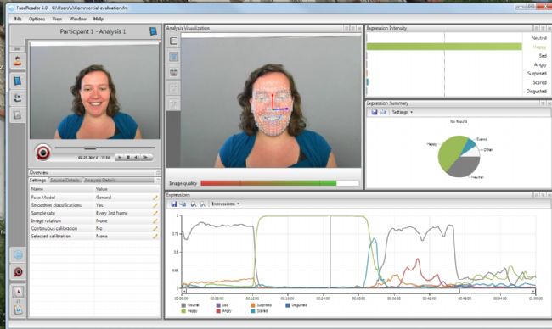Click the vertical time cursor in Expressions chart

[330, 252]
